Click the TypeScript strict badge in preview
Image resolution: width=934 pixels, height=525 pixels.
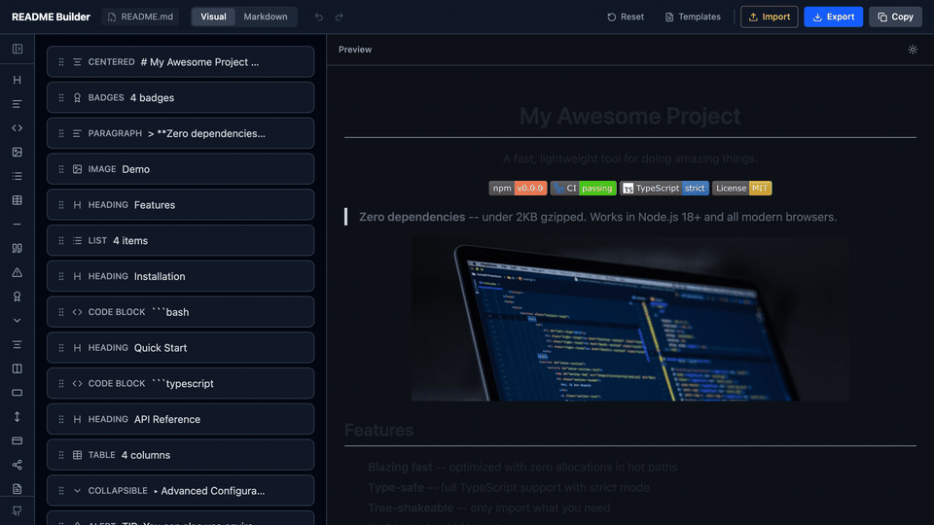pyautogui.click(x=665, y=188)
